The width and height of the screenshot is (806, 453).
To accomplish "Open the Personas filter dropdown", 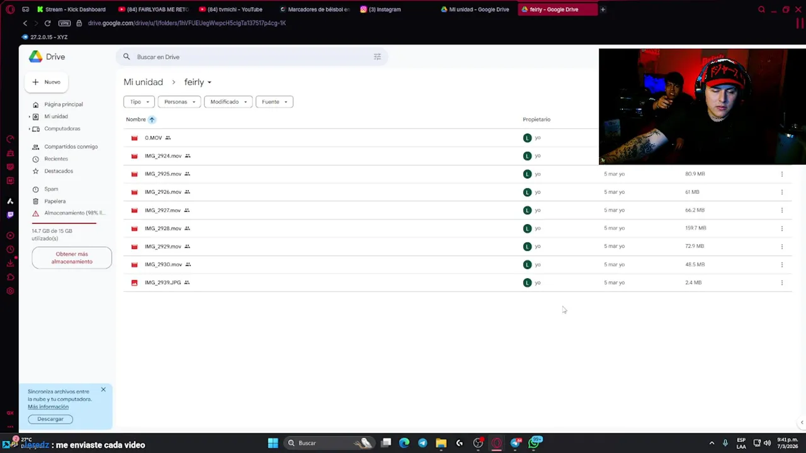I will point(179,102).
